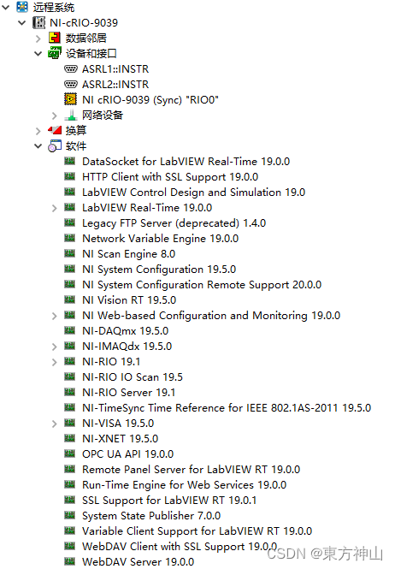
Task: Click the 网络设备 network devices icon
Action: (x=71, y=115)
